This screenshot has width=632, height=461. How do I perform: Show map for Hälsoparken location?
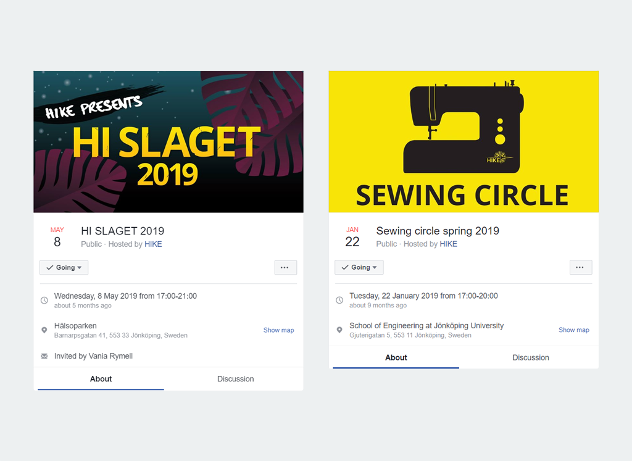click(x=278, y=330)
